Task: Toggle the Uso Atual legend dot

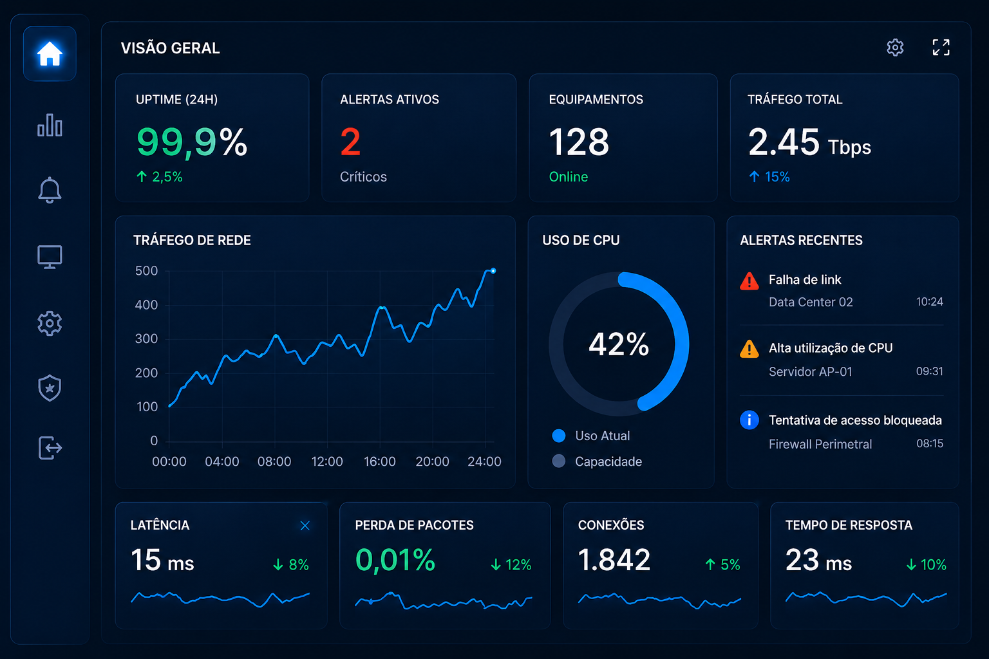Action: coord(559,436)
